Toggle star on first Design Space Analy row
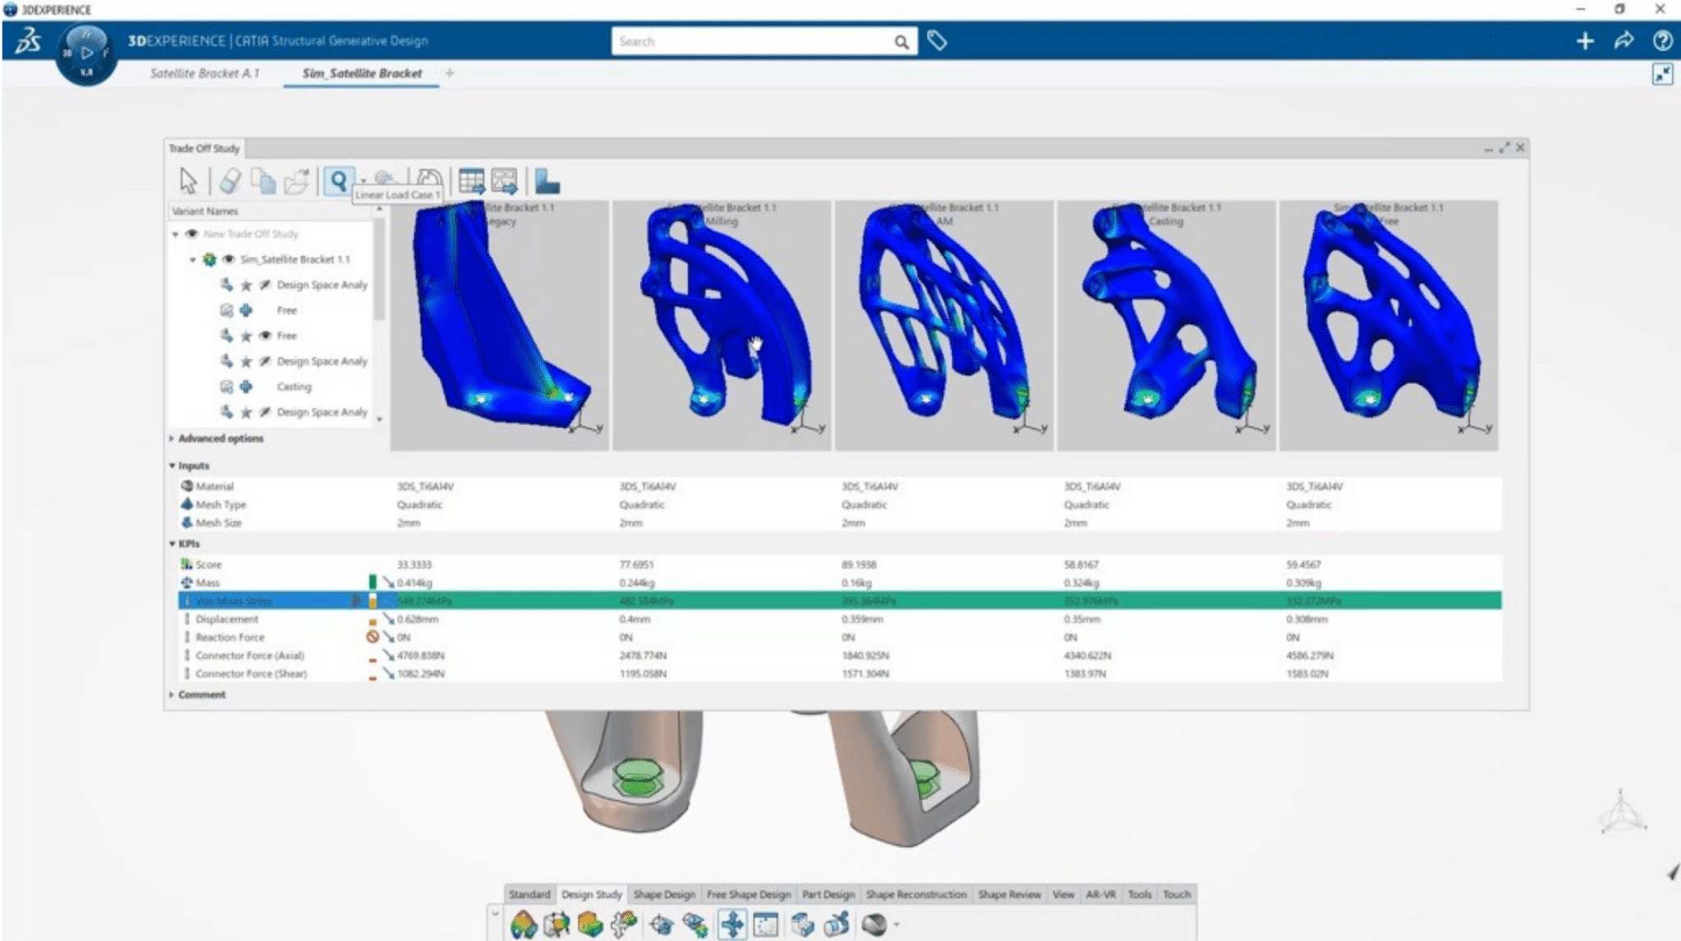The image size is (1681, 941). coord(245,285)
